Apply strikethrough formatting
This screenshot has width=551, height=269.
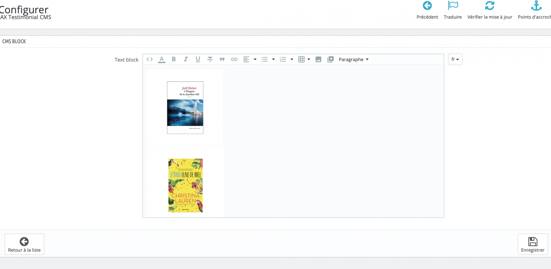pyautogui.click(x=210, y=59)
